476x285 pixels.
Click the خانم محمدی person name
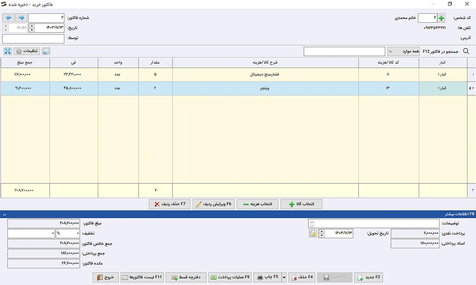(x=405, y=18)
